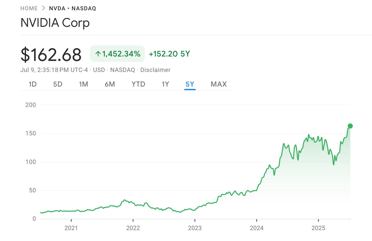Click the 1,452.34% change badge
Image resolution: width=372 pixels, height=241 pixels.
(117, 54)
